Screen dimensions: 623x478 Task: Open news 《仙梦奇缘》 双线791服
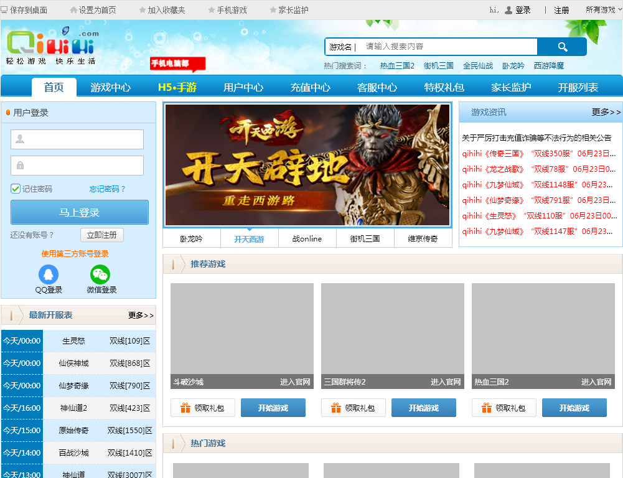click(x=539, y=200)
